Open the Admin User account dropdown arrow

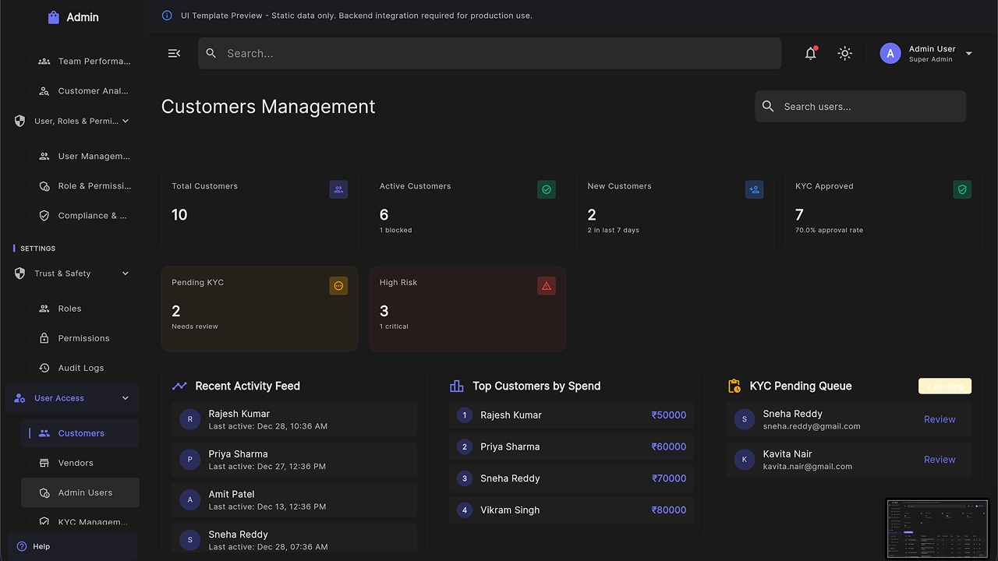[969, 54]
